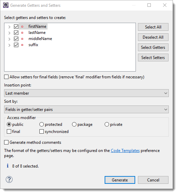Open help via the question mark icon
This screenshot has width=178, height=194.
pos(9,179)
